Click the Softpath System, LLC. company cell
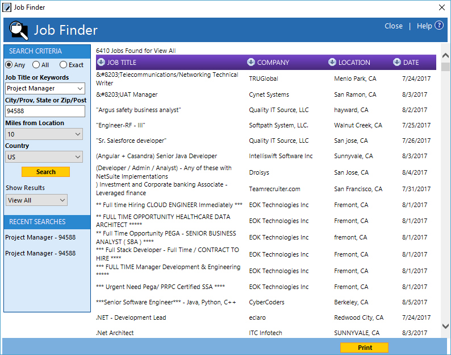Viewport: 451px width, 355px height. click(x=278, y=125)
